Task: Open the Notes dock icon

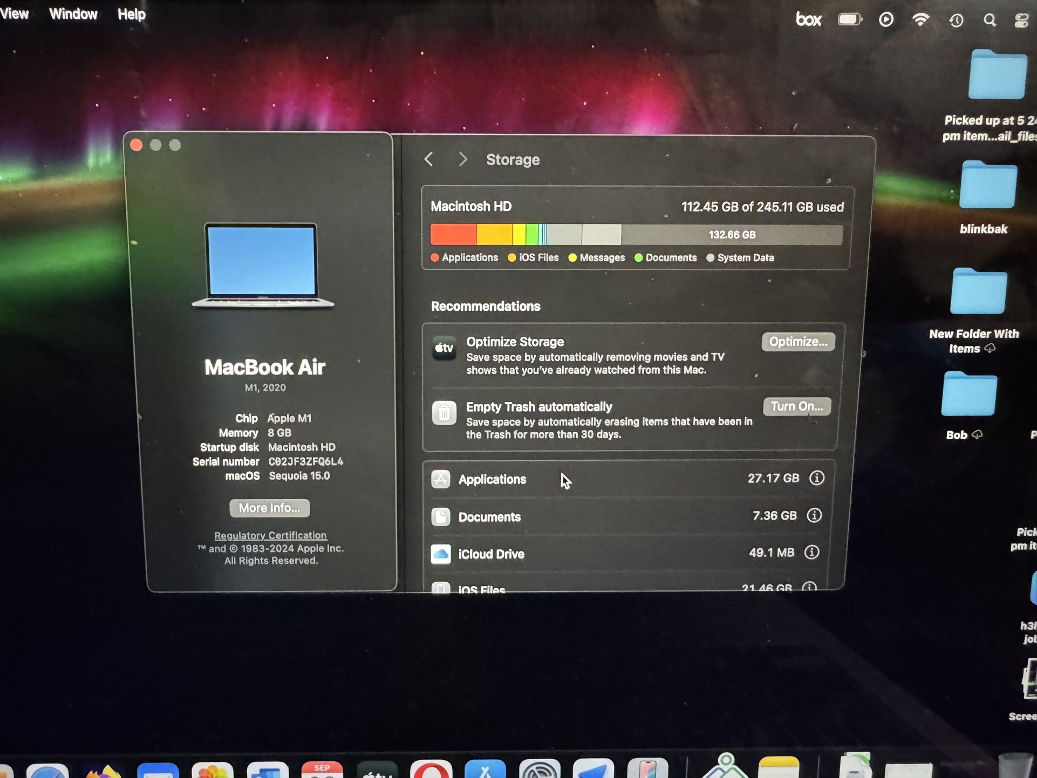Action: [778, 767]
